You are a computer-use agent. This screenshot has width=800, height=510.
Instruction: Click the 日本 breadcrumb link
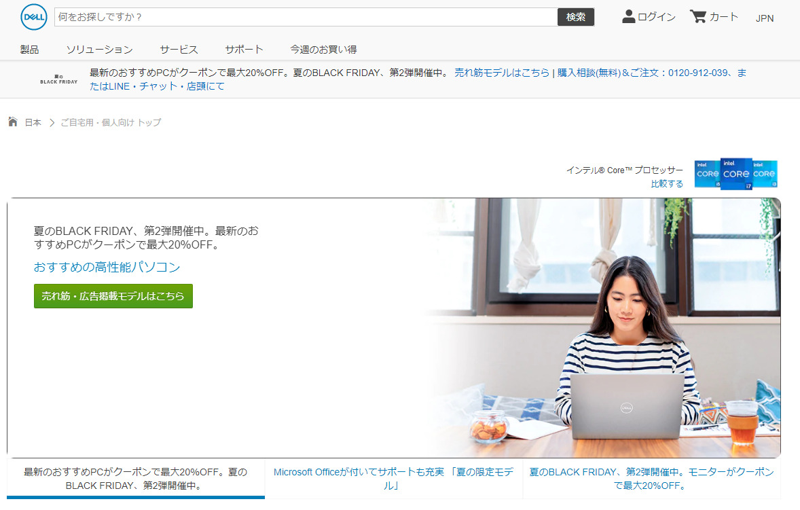pos(33,122)
